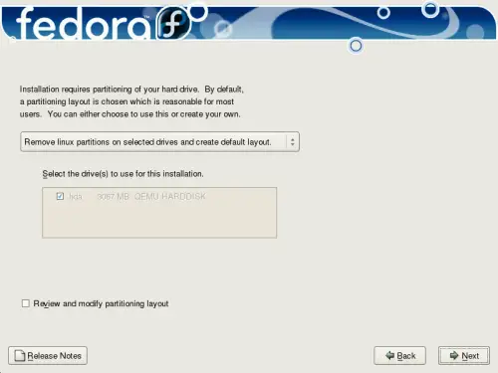This screenshot has height=373, width=498.
Task: Proceed with the Next button
Action: tap(464, 356)
